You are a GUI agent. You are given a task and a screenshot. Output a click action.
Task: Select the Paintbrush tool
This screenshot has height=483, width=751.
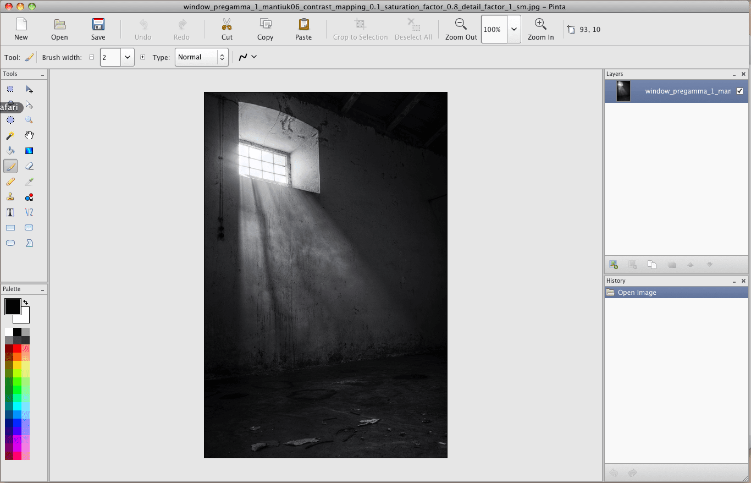(x=10, y=166)
